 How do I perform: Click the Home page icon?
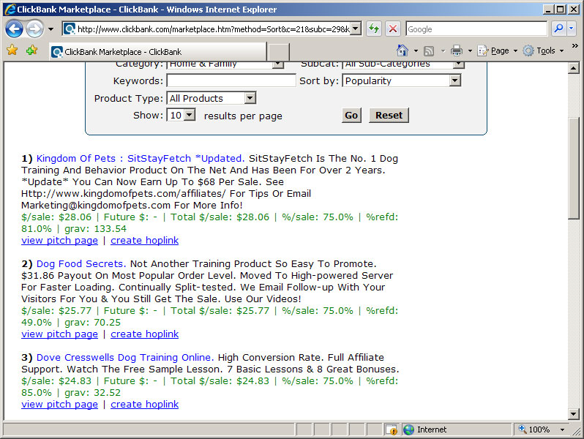coord(403,50)
